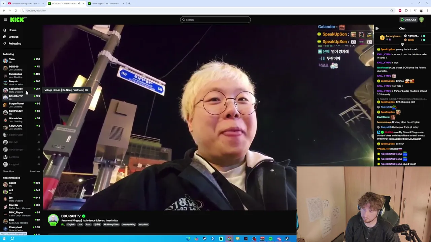This screenshot has width=431, height=242.
Task: Click the DDURANTV channel name link
Action: coord(71,216)
